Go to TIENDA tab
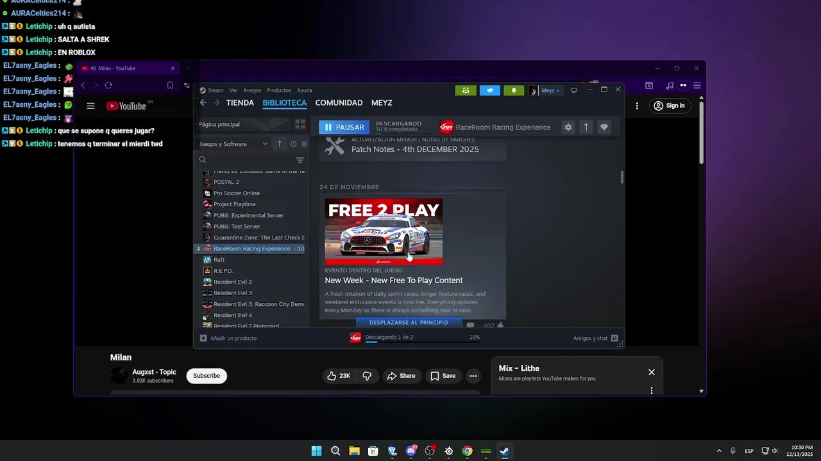The width and height of the screenshot is (821, 461). pyautogui.click(x=240, y=102)
